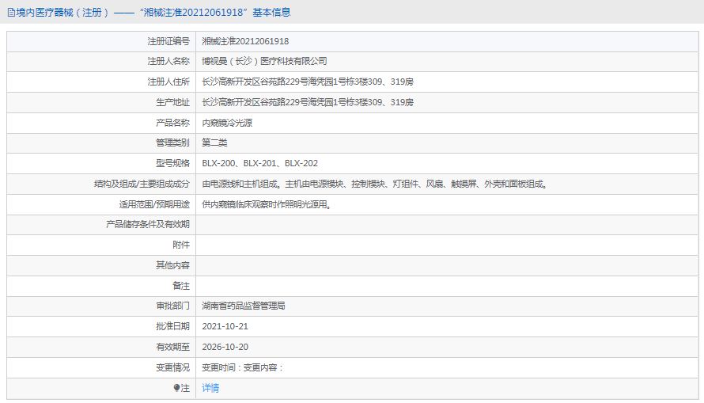This screenshot has width=704, height=403.
Task: Click the bulb icon beside 注 label
Action: (x=177, y=388)
